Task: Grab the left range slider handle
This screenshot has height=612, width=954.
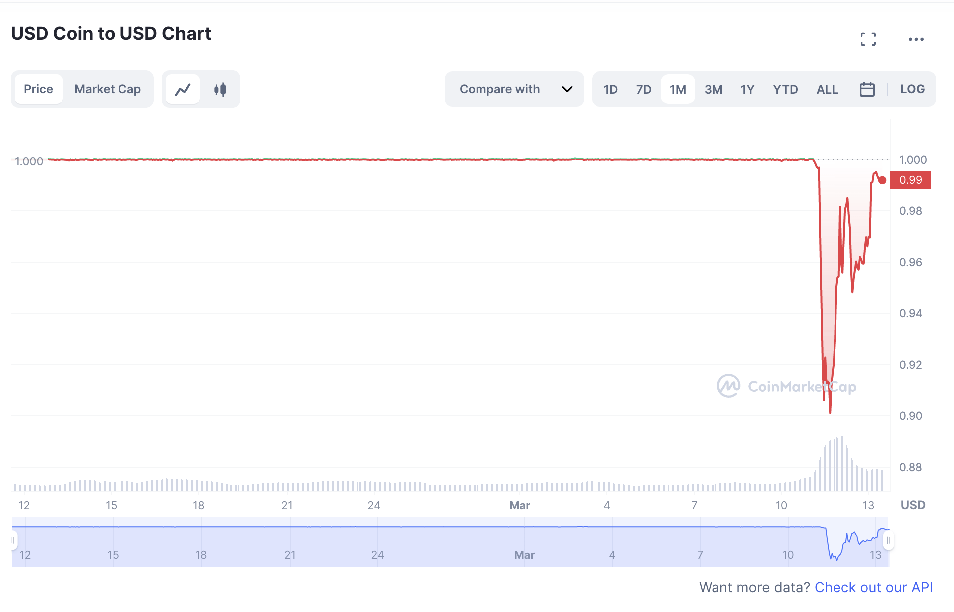Action: tap(13, 540)
